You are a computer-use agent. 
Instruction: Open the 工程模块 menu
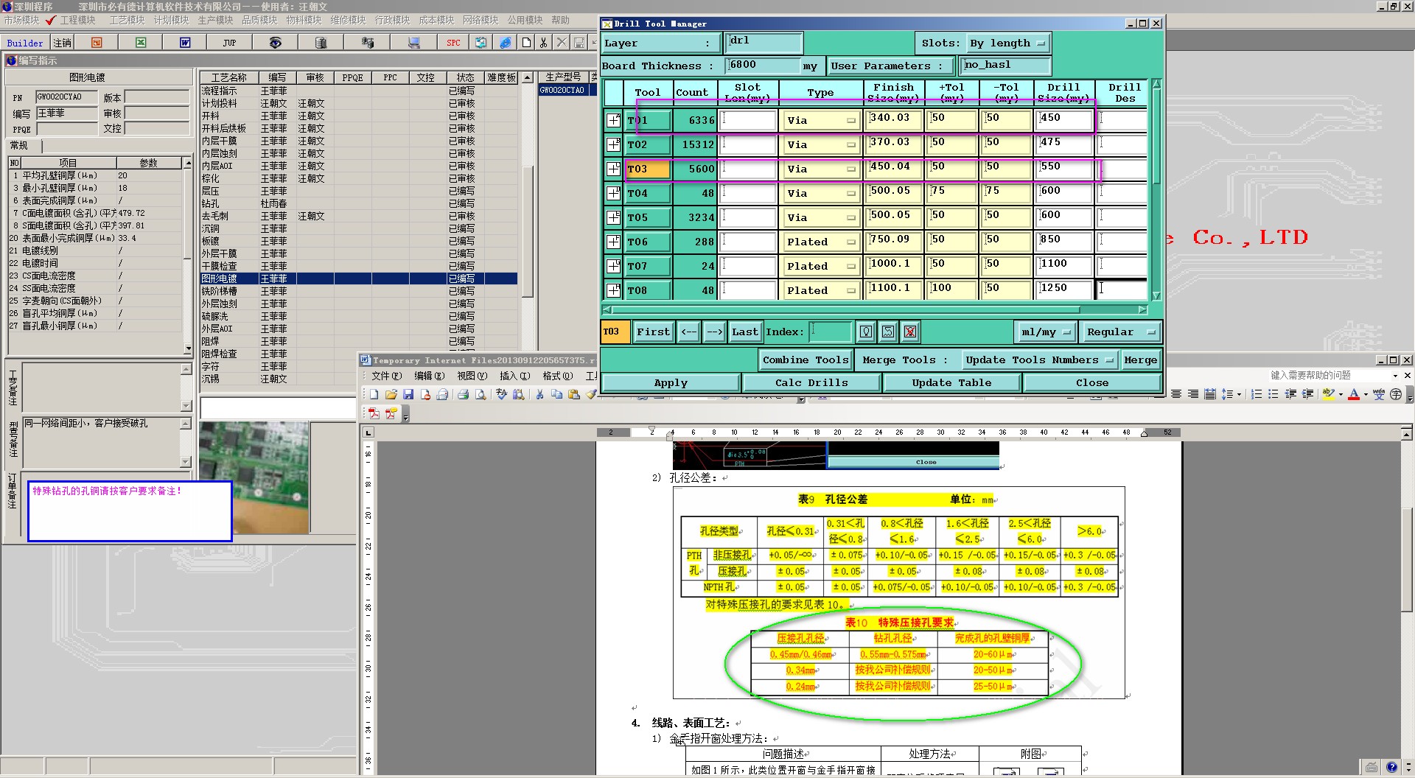pyautogui.click(x=77, y=20)
